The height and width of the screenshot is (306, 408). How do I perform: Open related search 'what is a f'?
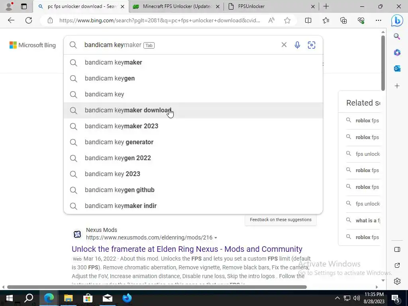[363, 221]
